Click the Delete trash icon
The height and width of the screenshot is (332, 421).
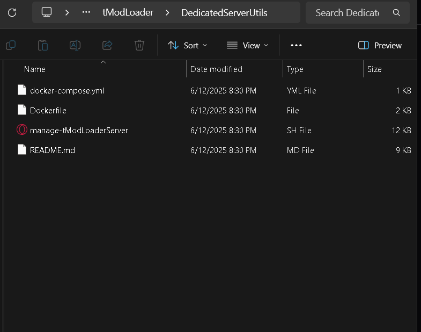click(x=139, y=45)
